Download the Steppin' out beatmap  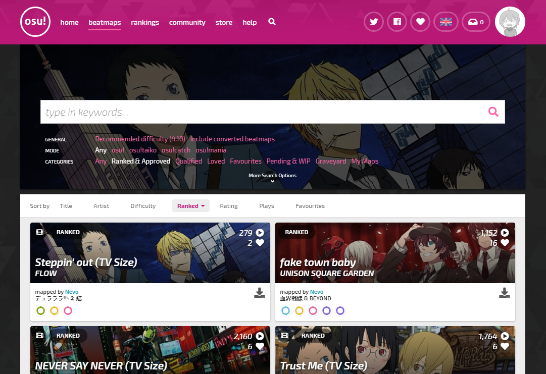click(x=259, y=293)
